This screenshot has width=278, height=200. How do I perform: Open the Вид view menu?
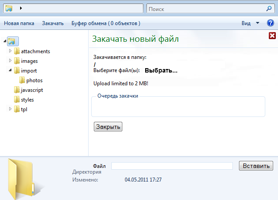click(246, 23)
